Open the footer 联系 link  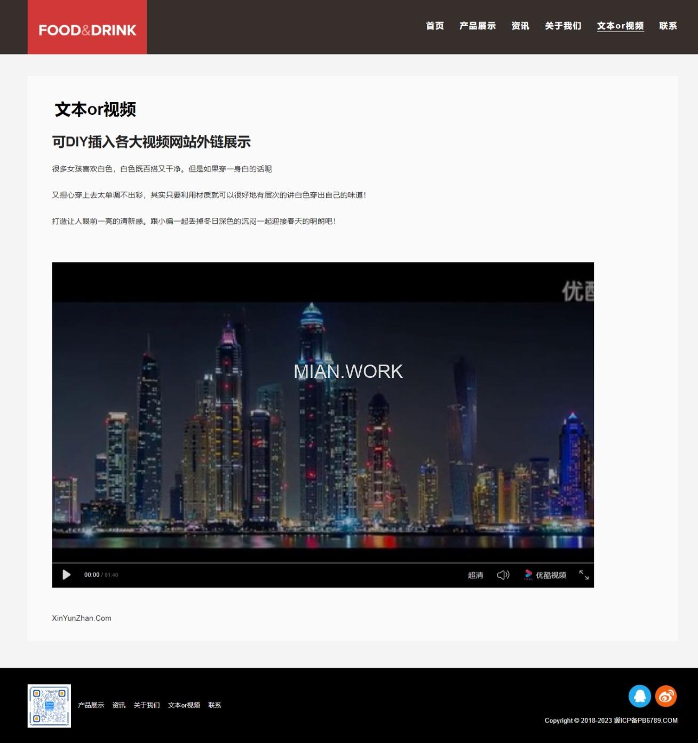tap(215, 705)
